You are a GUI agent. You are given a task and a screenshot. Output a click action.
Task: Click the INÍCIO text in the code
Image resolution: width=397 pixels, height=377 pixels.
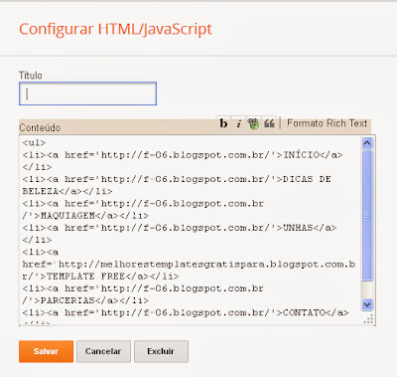tap(301, 155)
